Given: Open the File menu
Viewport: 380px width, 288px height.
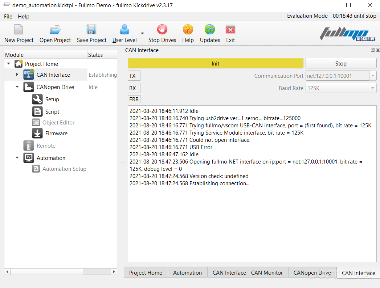Looking at the screenshot, I should pos(8,16).
